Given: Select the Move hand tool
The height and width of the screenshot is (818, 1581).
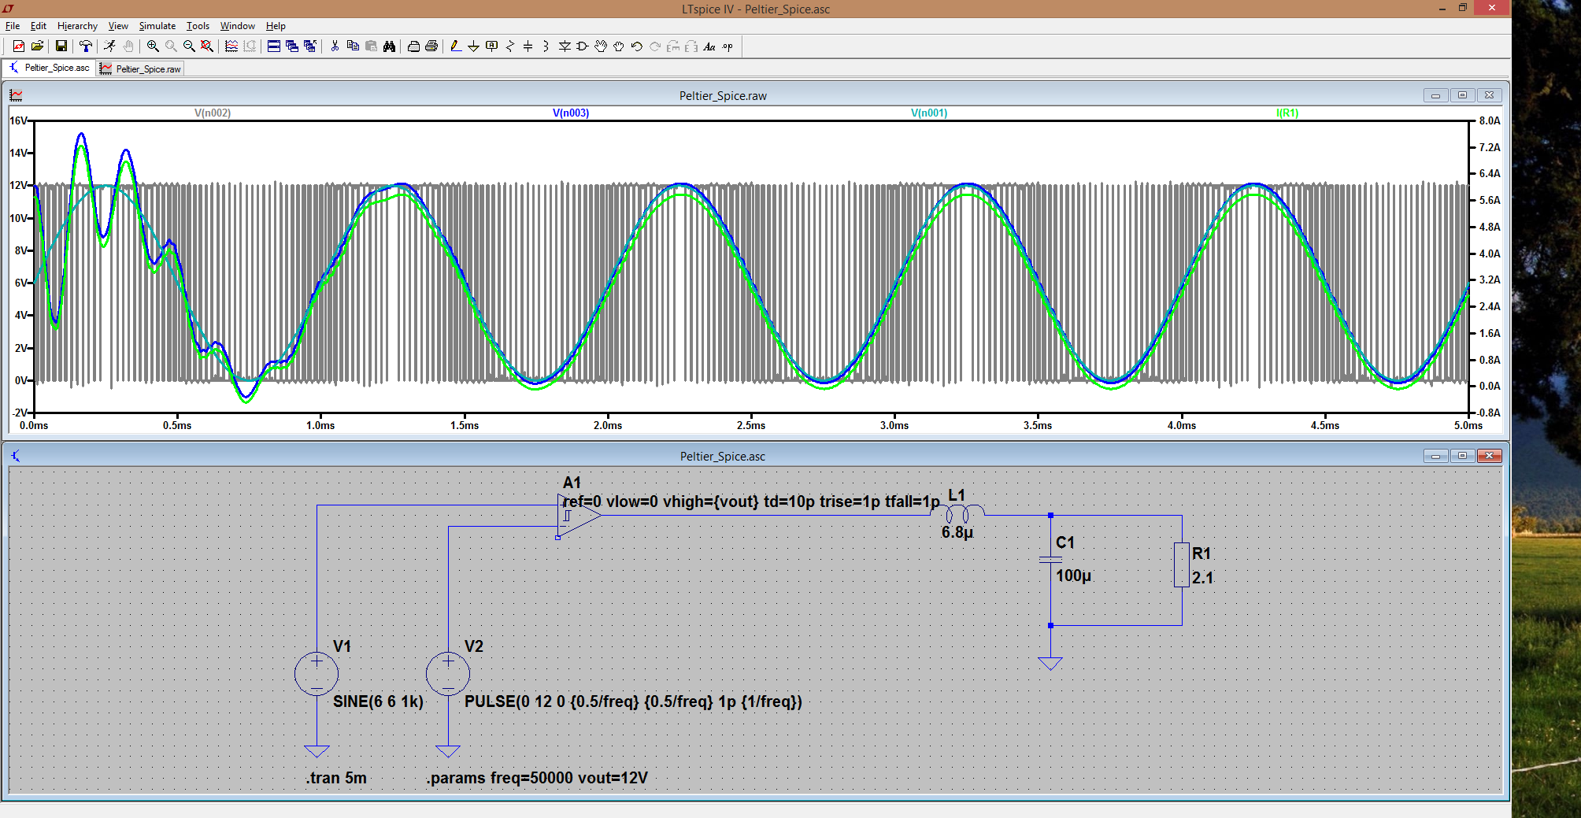Looking at the screenshot, I should click(x=601, y=46).
